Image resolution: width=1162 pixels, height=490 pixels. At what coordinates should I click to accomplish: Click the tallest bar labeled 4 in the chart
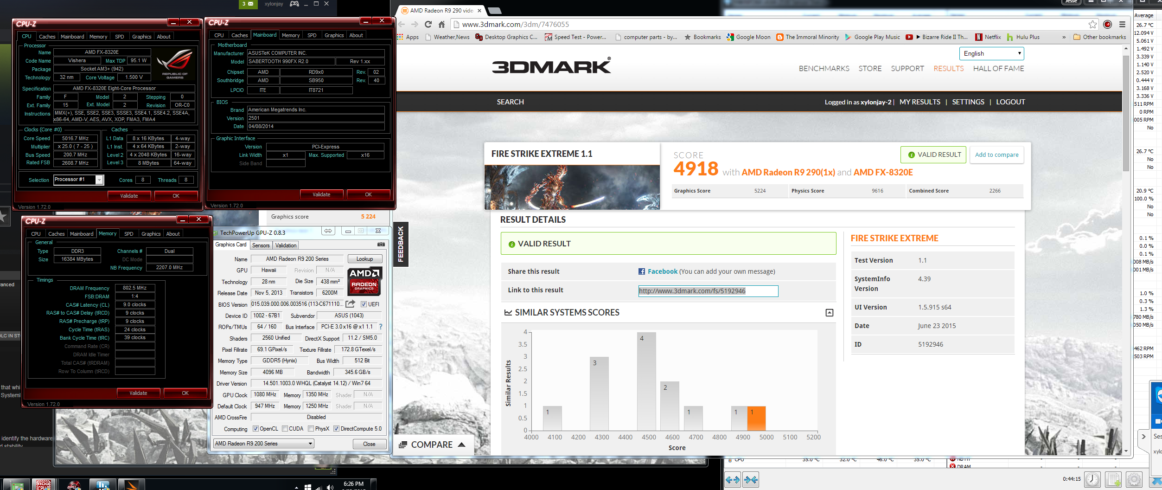click(646, 381)
